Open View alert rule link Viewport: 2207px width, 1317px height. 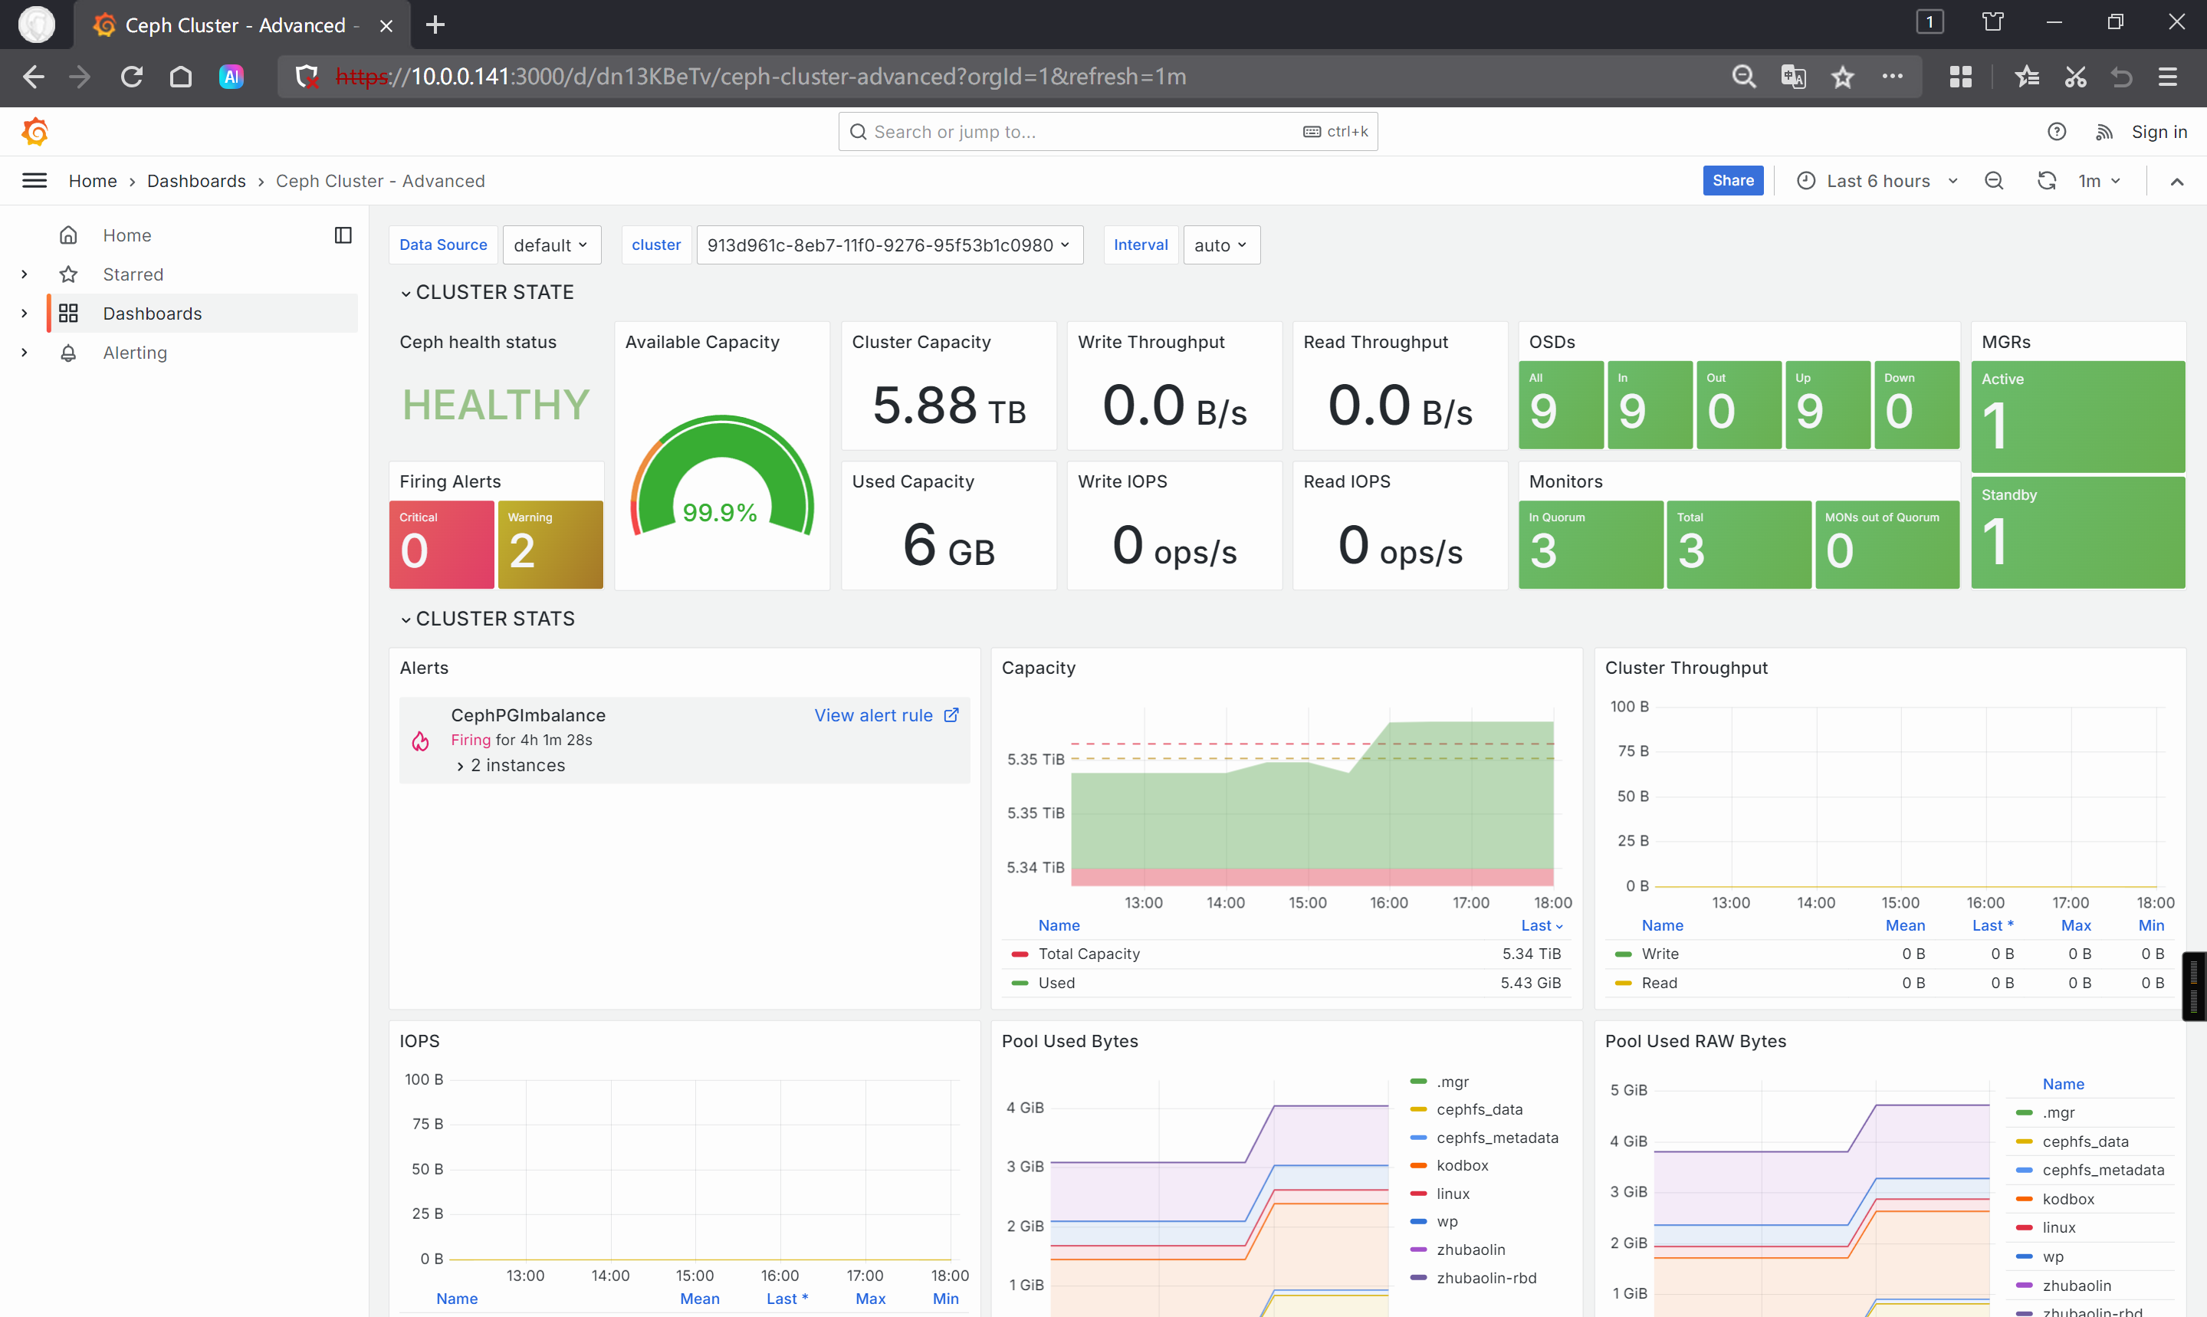tap(873, 714)
